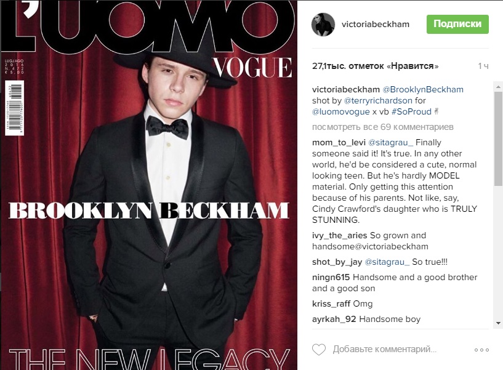Click the comments scrollbar thumb
This screenshot has height=370, width=503.
click(x=498, y=139)
